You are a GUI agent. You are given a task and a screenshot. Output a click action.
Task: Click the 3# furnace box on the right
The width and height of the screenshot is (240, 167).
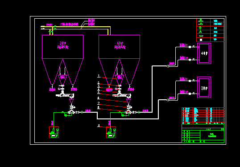(x=204, y=87)
